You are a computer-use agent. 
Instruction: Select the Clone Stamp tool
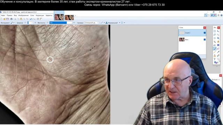click(215, 56)
